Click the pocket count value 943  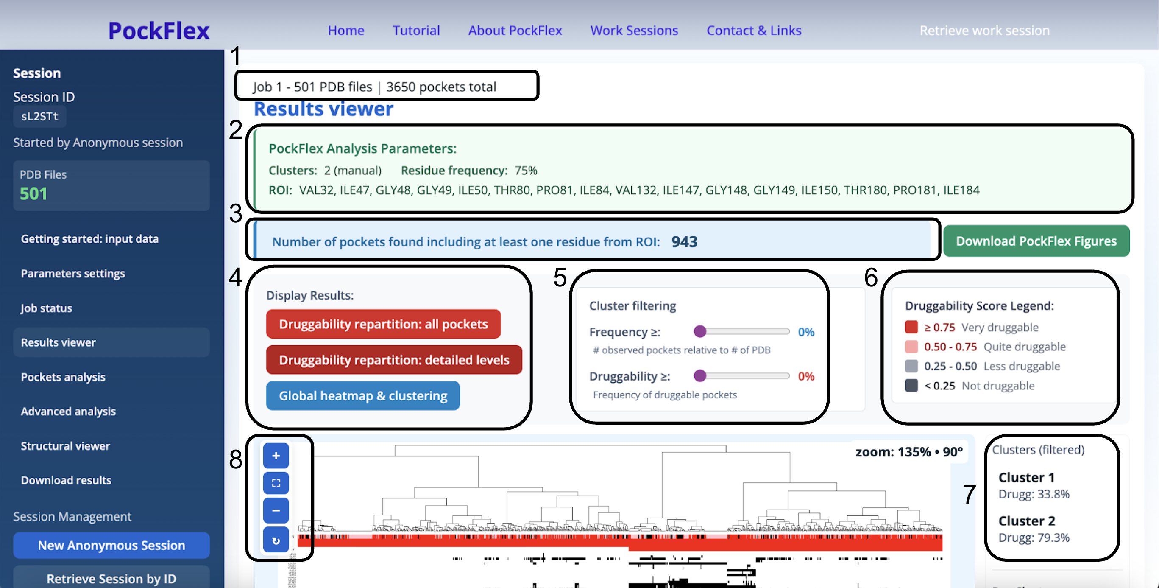(x=684, y=242)
